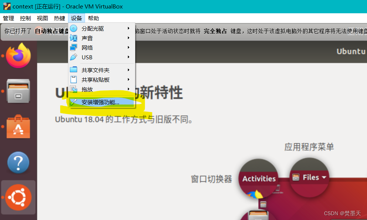Expand the 分配光驱 submenu arrow
Viewport: 367px width, 220px height.
point(129,28)
